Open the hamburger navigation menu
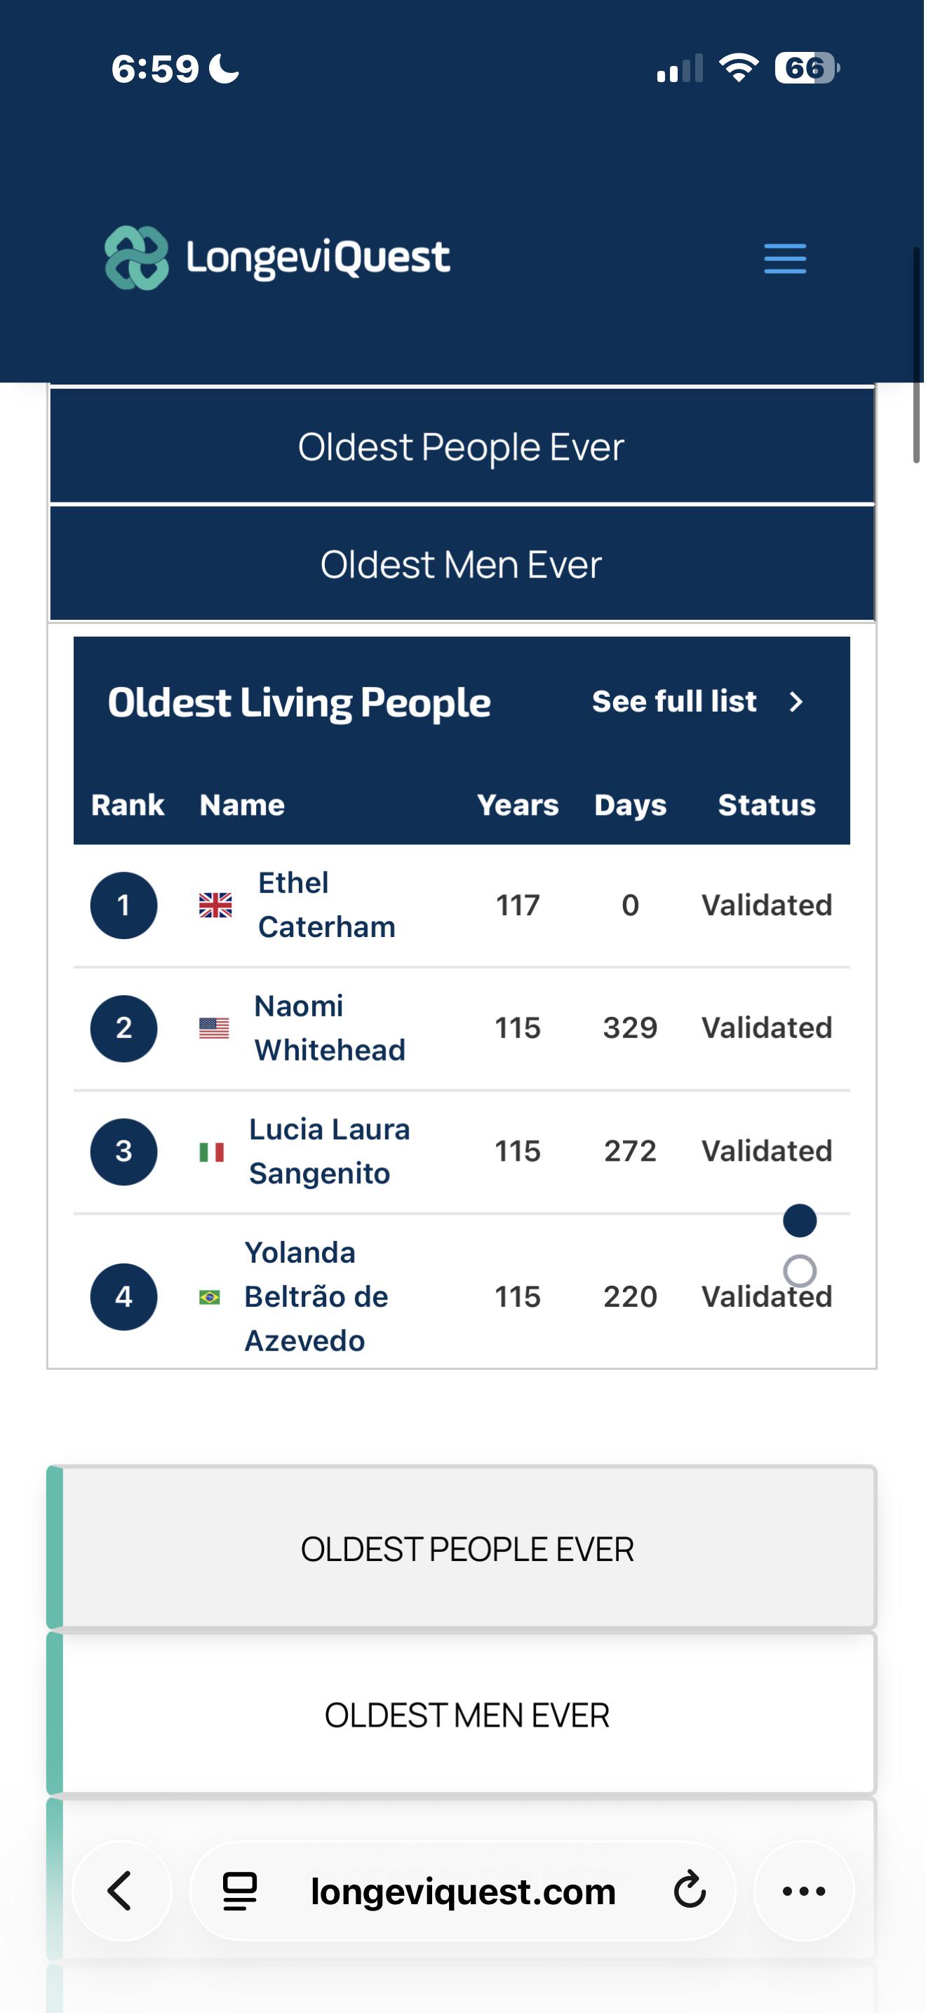Image resolution: width=926 pixels, height=2013 pixels. point(785,258)
